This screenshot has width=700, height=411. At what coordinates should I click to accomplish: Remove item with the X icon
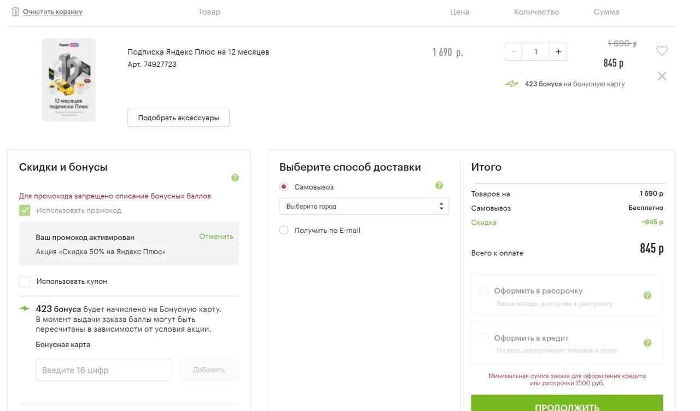pos(662,76)
